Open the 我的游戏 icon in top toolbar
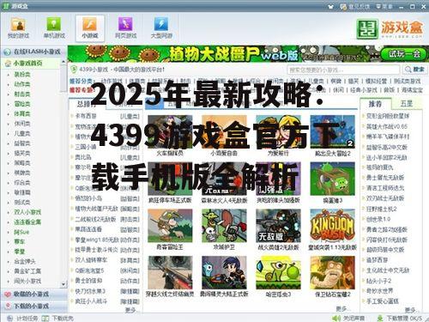The image size is (429, 322). pyautogui.click(x=18, y=25)
